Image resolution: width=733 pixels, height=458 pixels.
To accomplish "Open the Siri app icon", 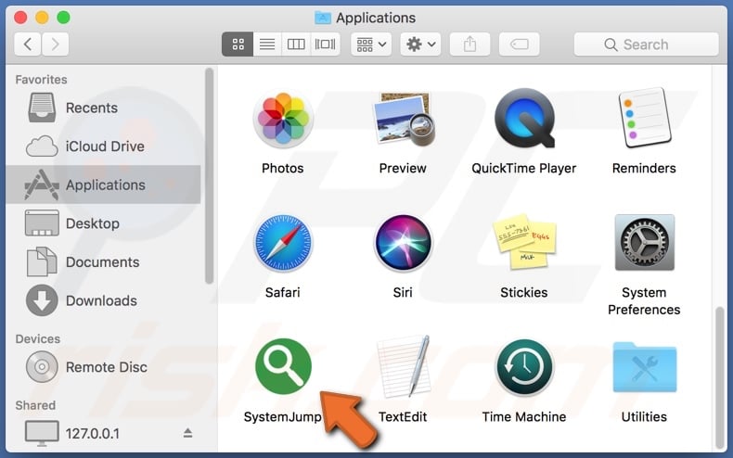I will tap(403, 243).
